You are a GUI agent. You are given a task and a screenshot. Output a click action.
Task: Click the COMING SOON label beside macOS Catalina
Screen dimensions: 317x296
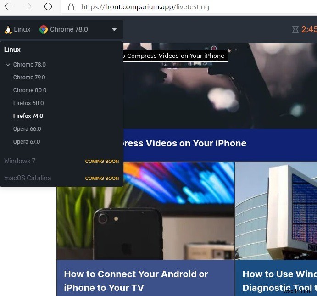tap(102, 179)
